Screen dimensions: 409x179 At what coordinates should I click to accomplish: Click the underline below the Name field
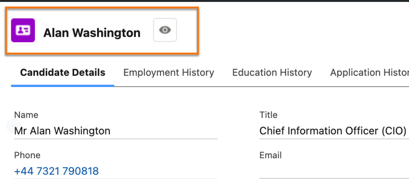116,139
